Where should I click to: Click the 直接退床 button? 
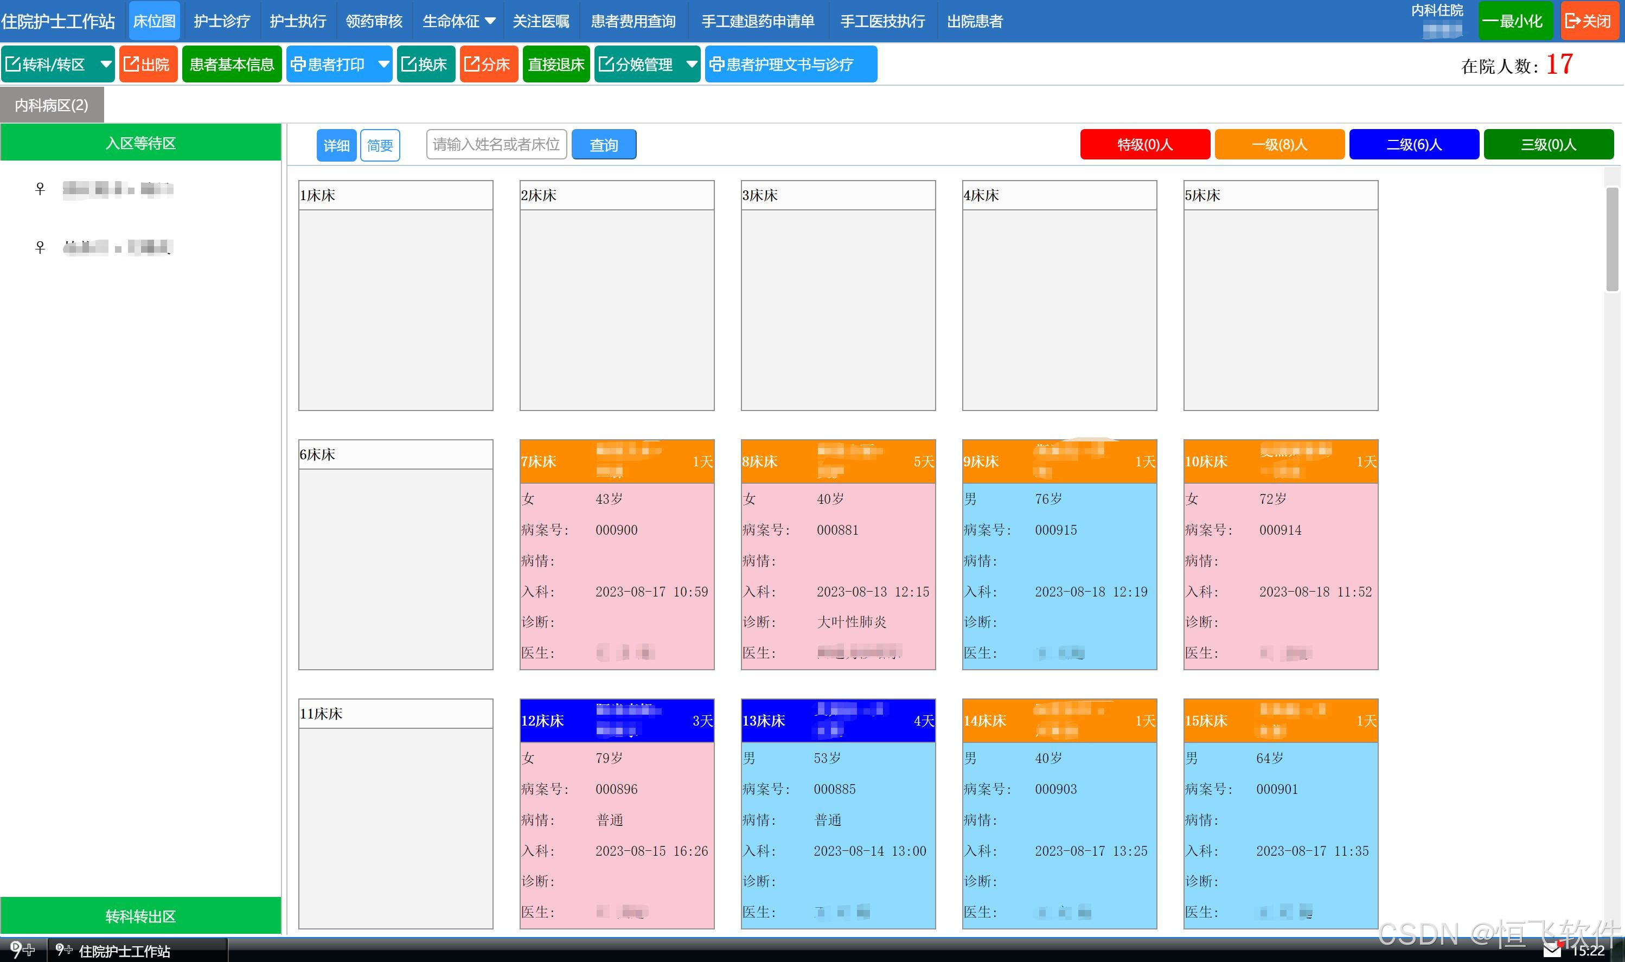(x=555, y=64)
